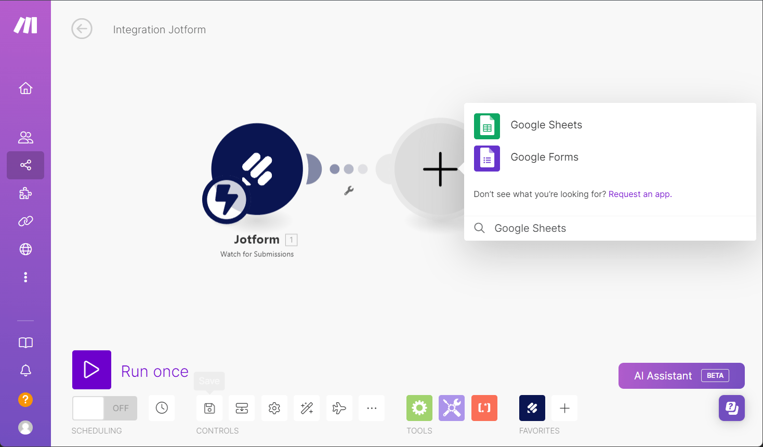The width and height of the screenshot is (763, 447).
Task: Click the Request an app link
Action: click(640, 194)
